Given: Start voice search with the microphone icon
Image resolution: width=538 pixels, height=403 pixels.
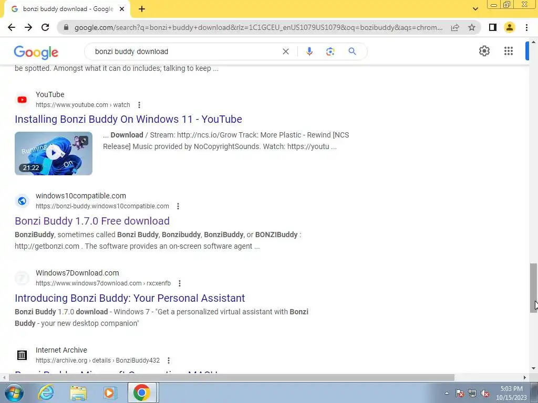Looking at the screenshot, I should 309,51.
